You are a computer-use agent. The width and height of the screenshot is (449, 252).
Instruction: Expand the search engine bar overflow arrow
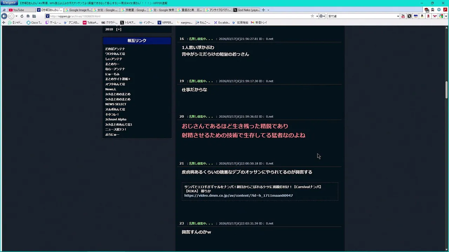click(x=446, y=16)
